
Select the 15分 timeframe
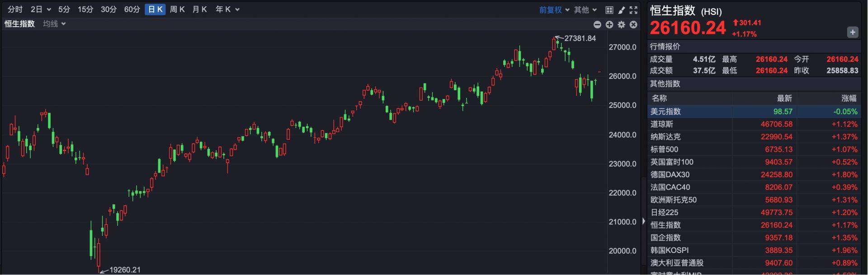point(85,9)
